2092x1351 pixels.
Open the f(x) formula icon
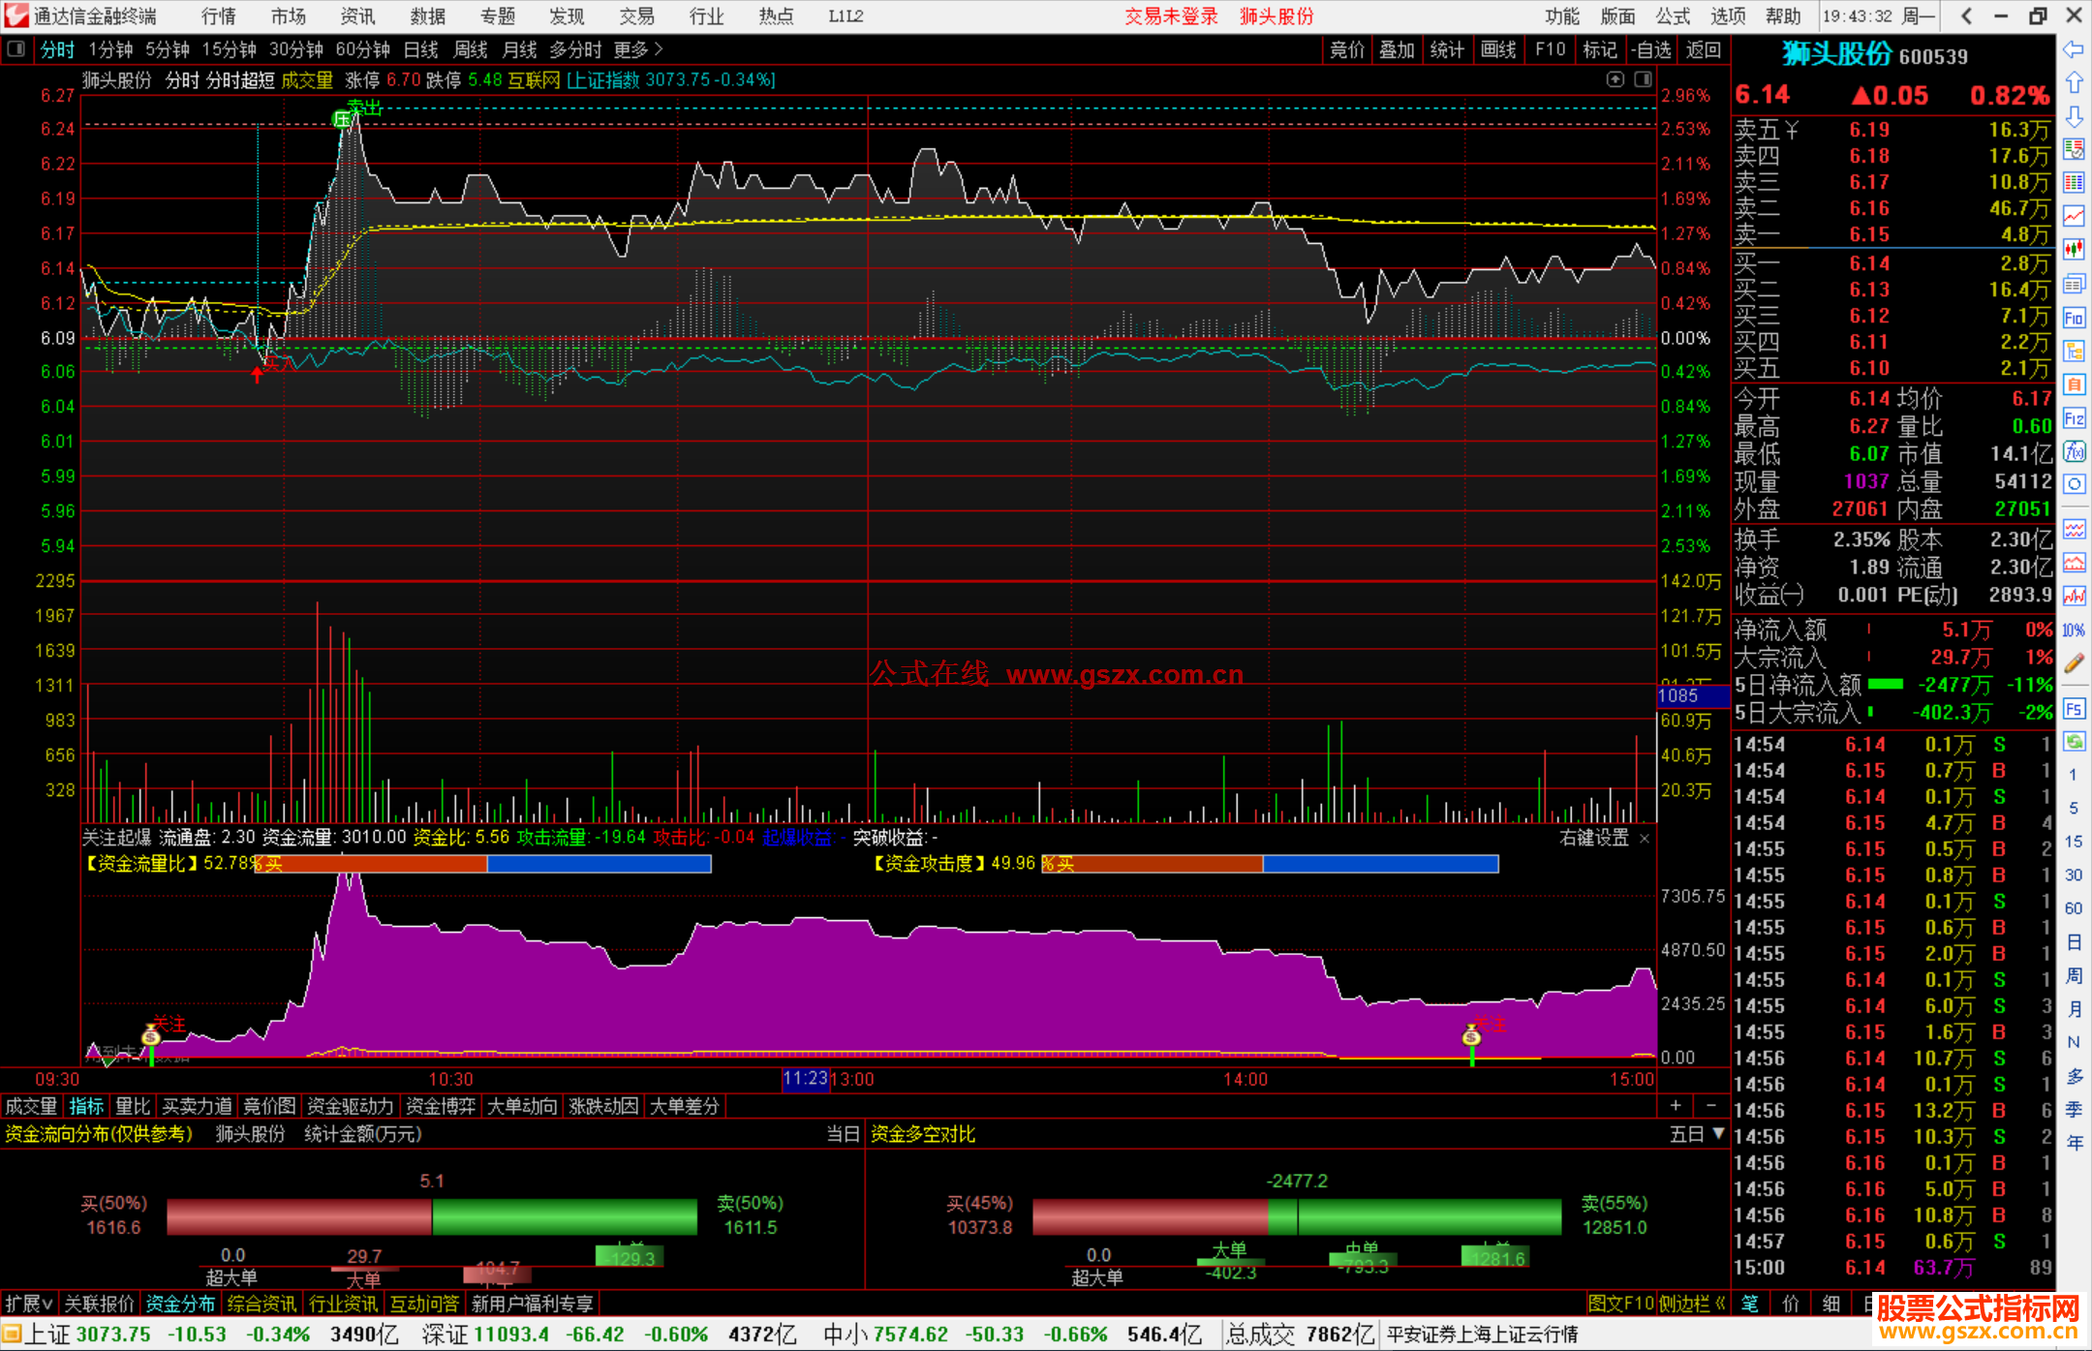point(2074,451)
